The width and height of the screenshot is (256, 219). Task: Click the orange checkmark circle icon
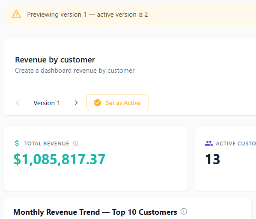click(98, 103)
